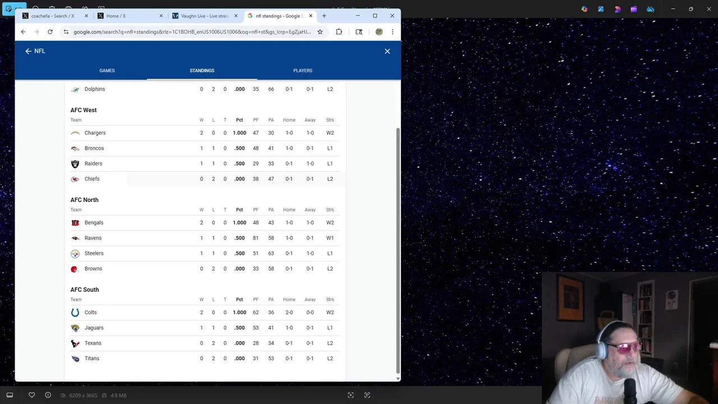The image size is (718, 404).
Task: Open the Chrome profile avatar
Action: pyautogui.click(x=379, y=32)
